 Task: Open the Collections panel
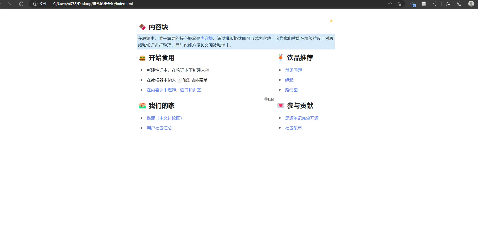(459, 4)
